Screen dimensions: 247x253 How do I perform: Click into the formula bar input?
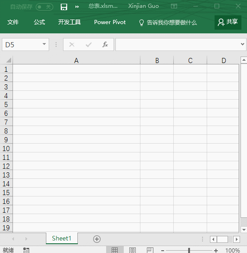[177, 44]
